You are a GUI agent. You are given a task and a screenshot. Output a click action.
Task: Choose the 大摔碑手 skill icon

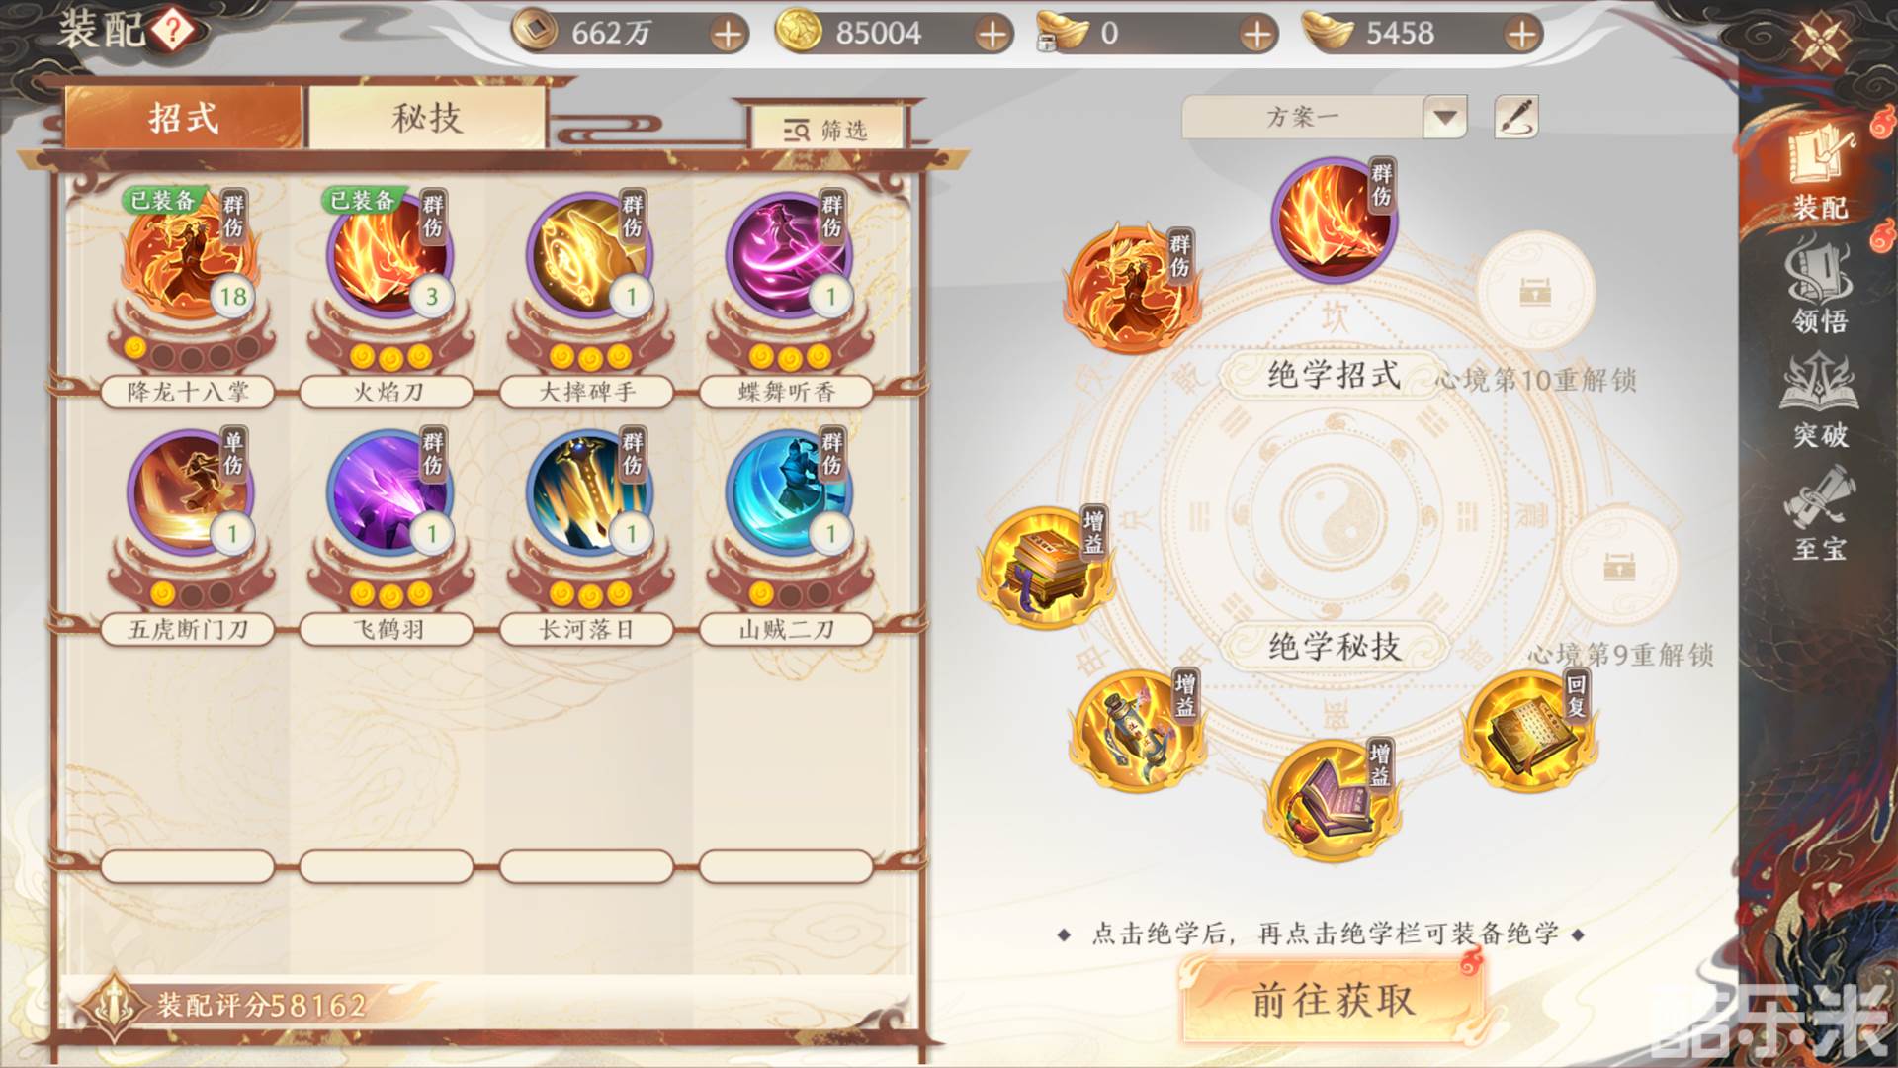point(589,255)
